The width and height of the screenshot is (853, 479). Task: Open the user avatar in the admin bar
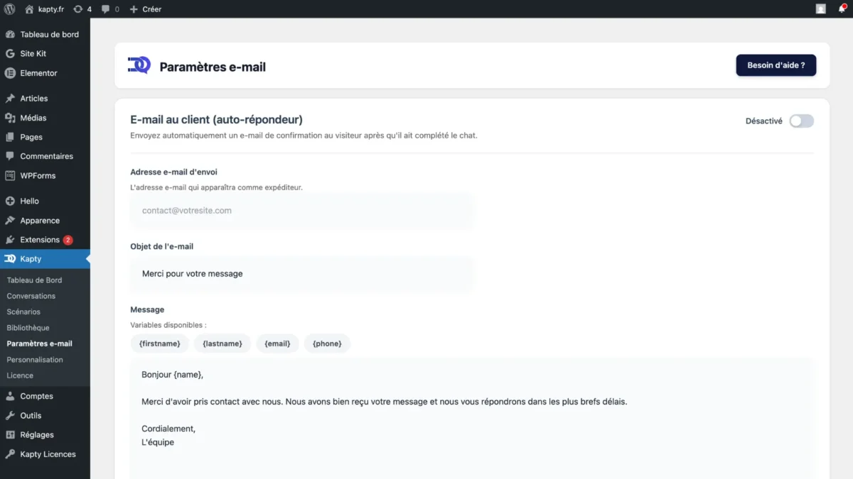pos(820,9)
